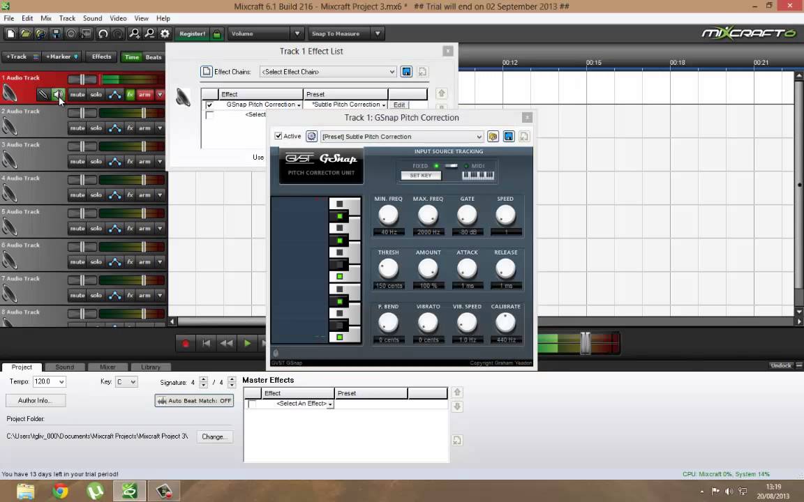Switch timeline display to Beats
The width and height of the screenshot is (804, 502).
click(x=154, y=57)
